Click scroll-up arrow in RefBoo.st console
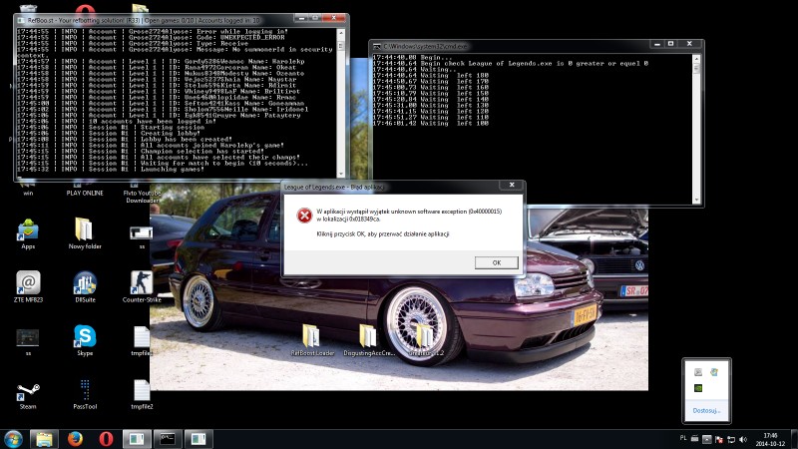Image resolution: width=798 pixels, height=449 pixels. pos(341,33)
